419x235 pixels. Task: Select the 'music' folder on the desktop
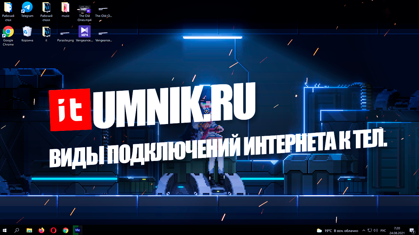(65, 9)
